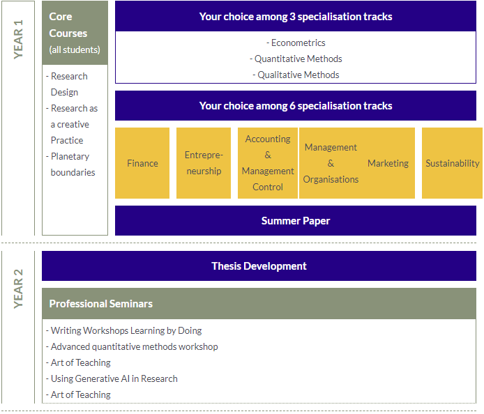Click the Thesis Development banner
This screenshot has height=414, width=484.
tap(259, 266)
